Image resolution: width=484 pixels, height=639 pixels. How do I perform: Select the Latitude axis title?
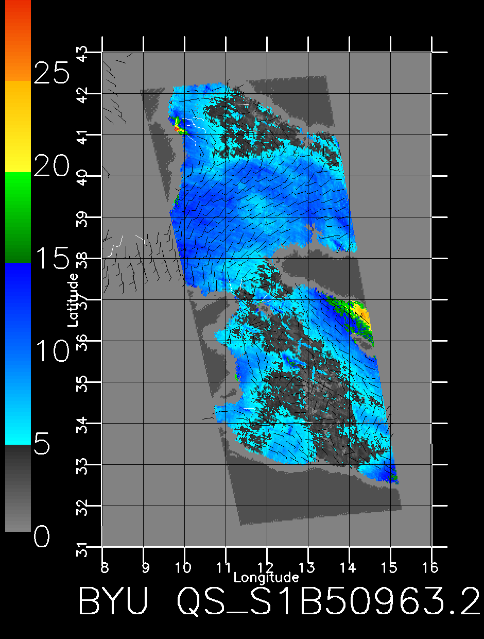coord(73,300)
